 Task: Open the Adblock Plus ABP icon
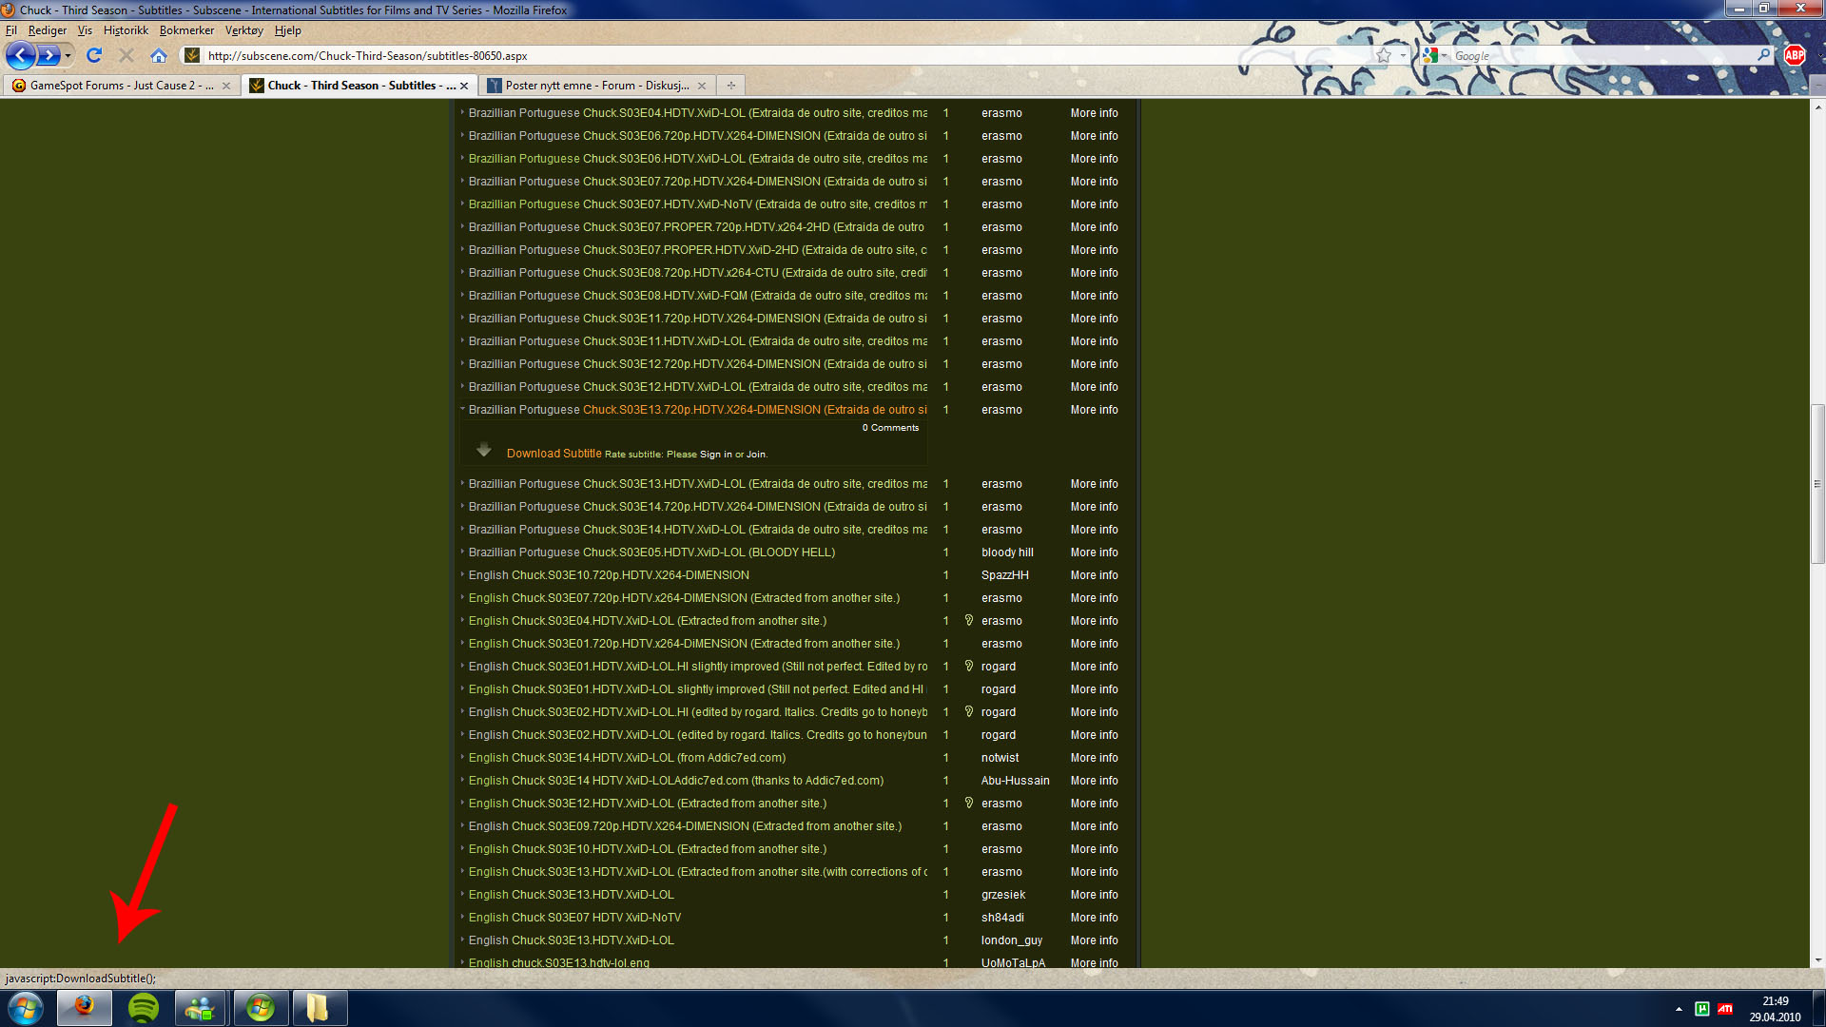[1795, 55]
